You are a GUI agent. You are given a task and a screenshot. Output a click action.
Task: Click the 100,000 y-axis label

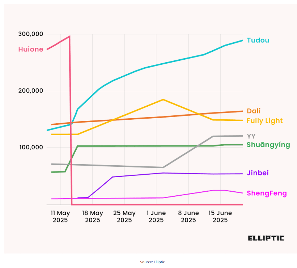[x=31, y=148]
